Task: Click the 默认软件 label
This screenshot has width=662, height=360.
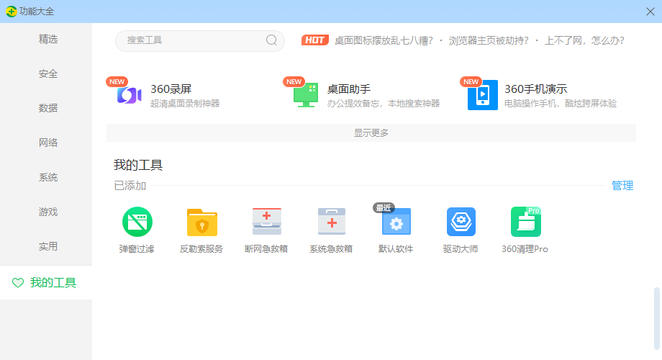Action: coord(396,249)
